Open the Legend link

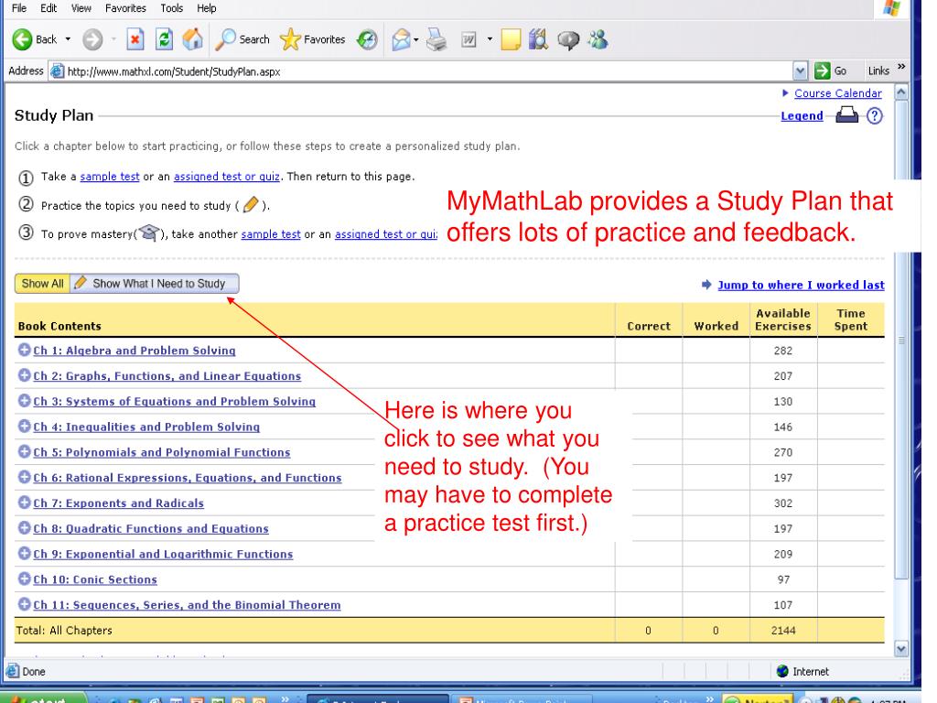point(802,116)
